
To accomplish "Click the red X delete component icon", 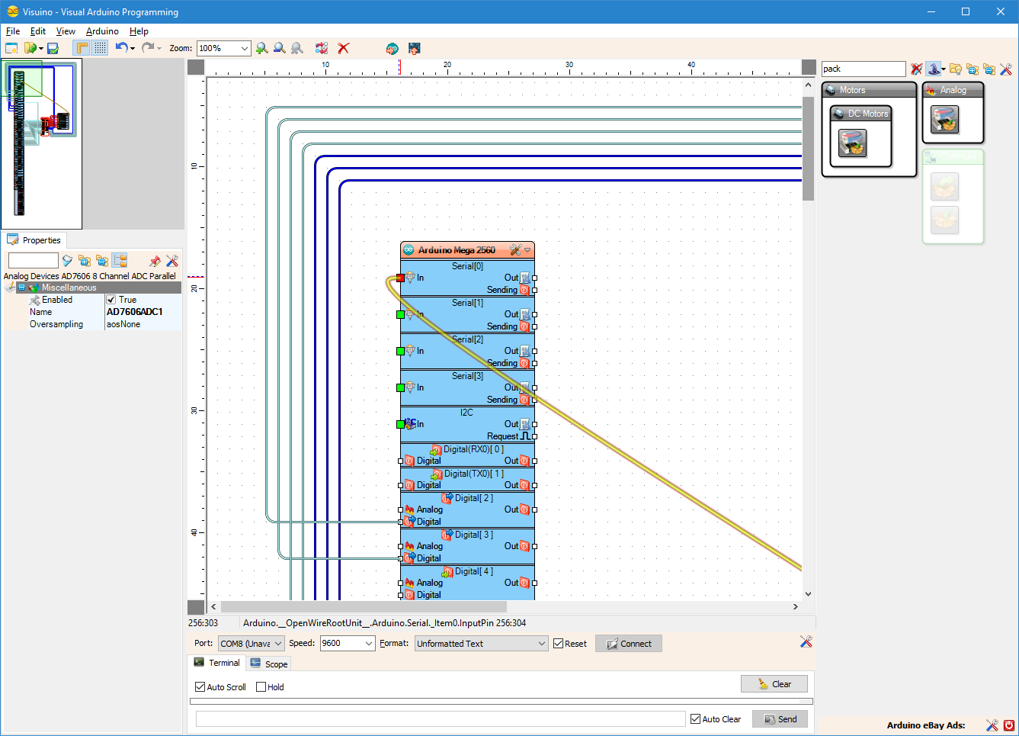I will click(x=343, y=47).
